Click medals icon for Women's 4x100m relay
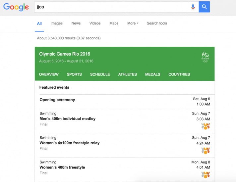 click(x=206, y=151)
